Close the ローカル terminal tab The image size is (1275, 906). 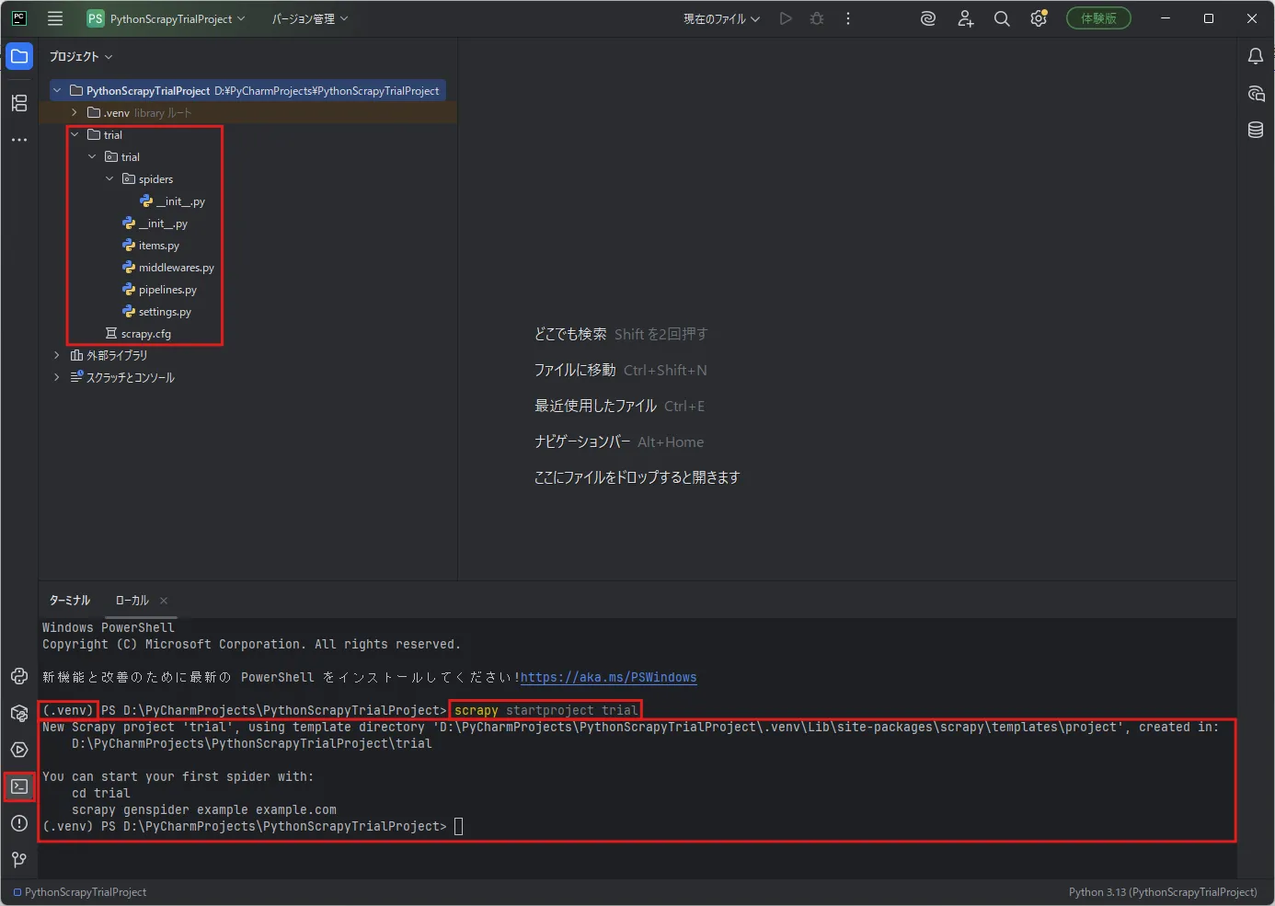click(x=164, y=601)
